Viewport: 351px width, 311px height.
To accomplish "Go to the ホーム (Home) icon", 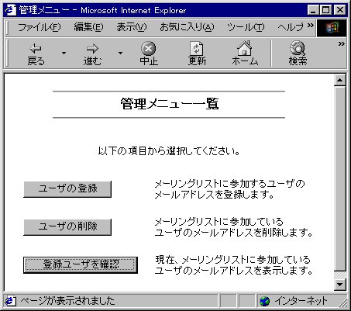I will (x=245, y=48).
